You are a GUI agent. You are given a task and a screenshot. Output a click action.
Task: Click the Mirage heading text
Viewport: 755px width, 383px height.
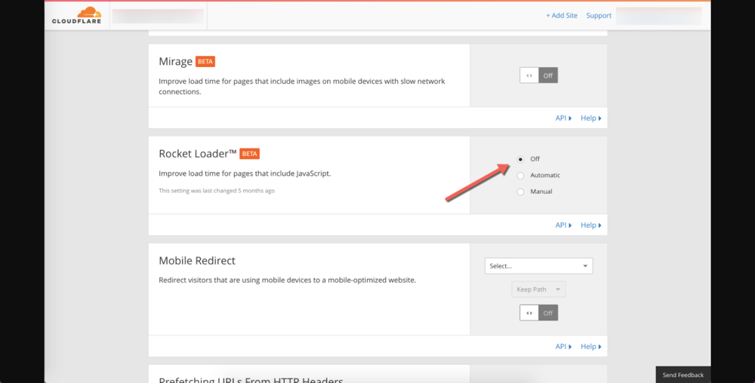tap(176, 62)
